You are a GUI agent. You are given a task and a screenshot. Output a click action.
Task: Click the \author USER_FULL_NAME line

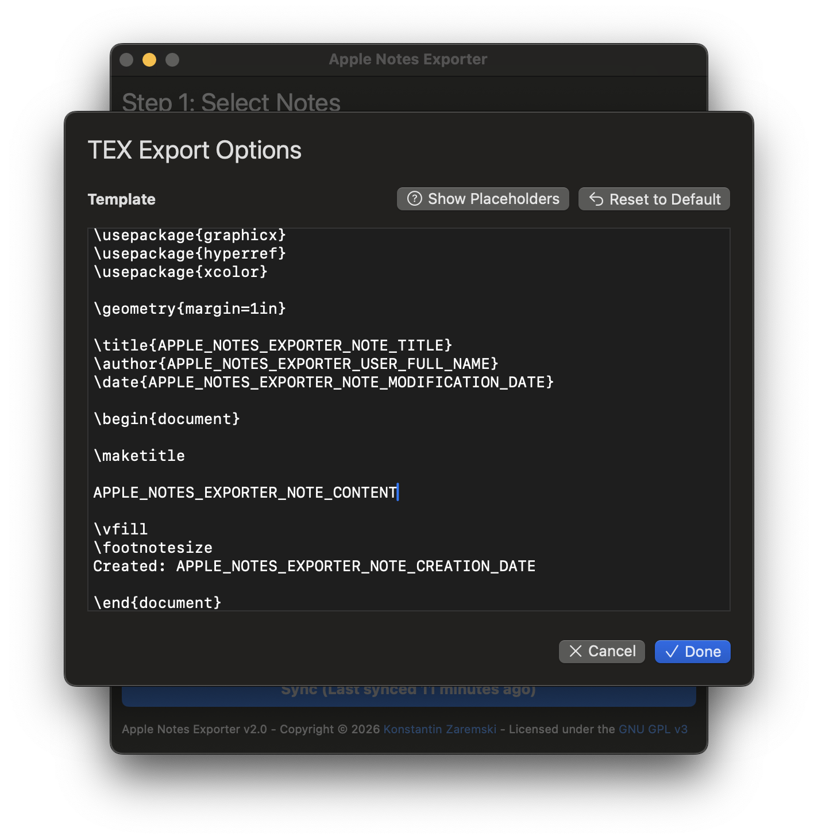click(x=296, y=364)
